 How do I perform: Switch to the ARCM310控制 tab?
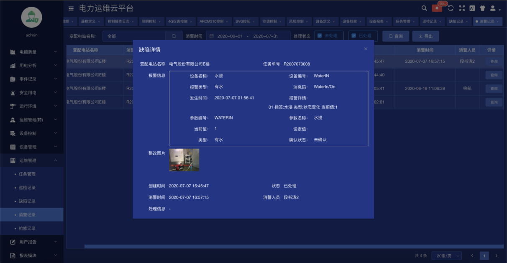point(213,21)
